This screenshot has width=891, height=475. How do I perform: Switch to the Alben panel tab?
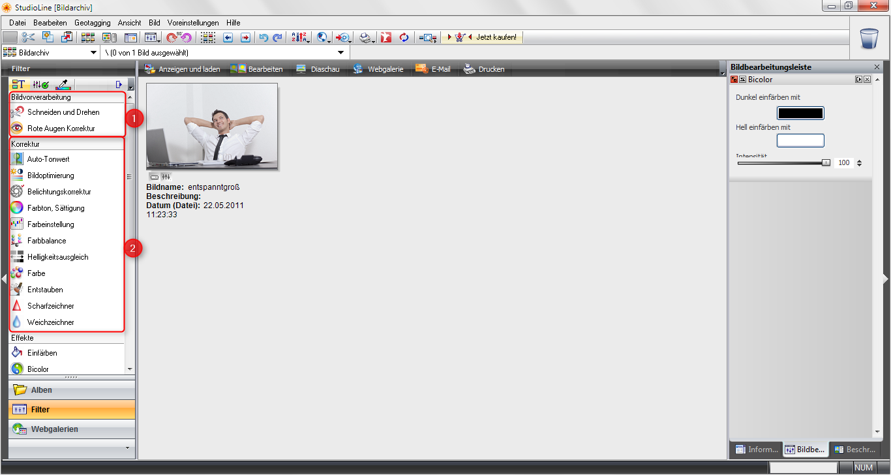click(41, 390)
